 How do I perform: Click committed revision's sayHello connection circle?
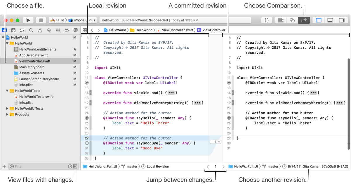229,118
